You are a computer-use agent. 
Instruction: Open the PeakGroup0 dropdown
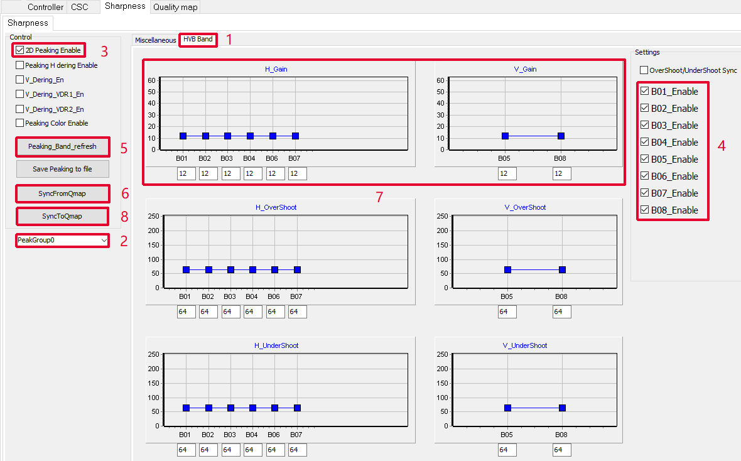coord(62,240)
